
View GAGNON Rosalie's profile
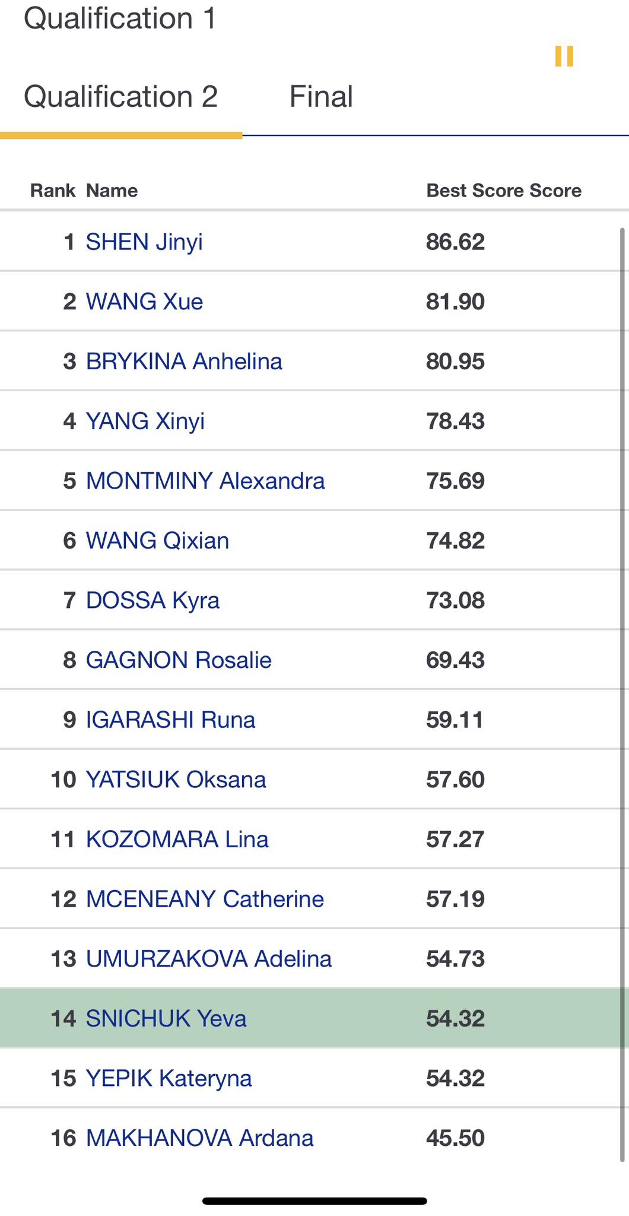point(179,660)
